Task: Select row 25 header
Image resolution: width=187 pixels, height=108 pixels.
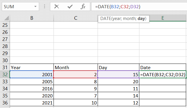Action: (x=5, y=25)
